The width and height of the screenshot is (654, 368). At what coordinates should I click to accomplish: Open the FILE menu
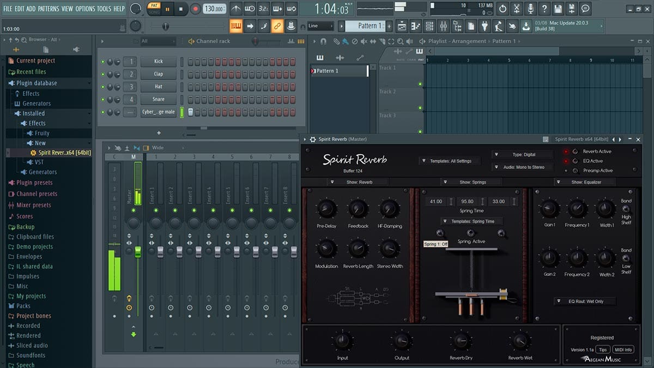(x=8, y=9)
